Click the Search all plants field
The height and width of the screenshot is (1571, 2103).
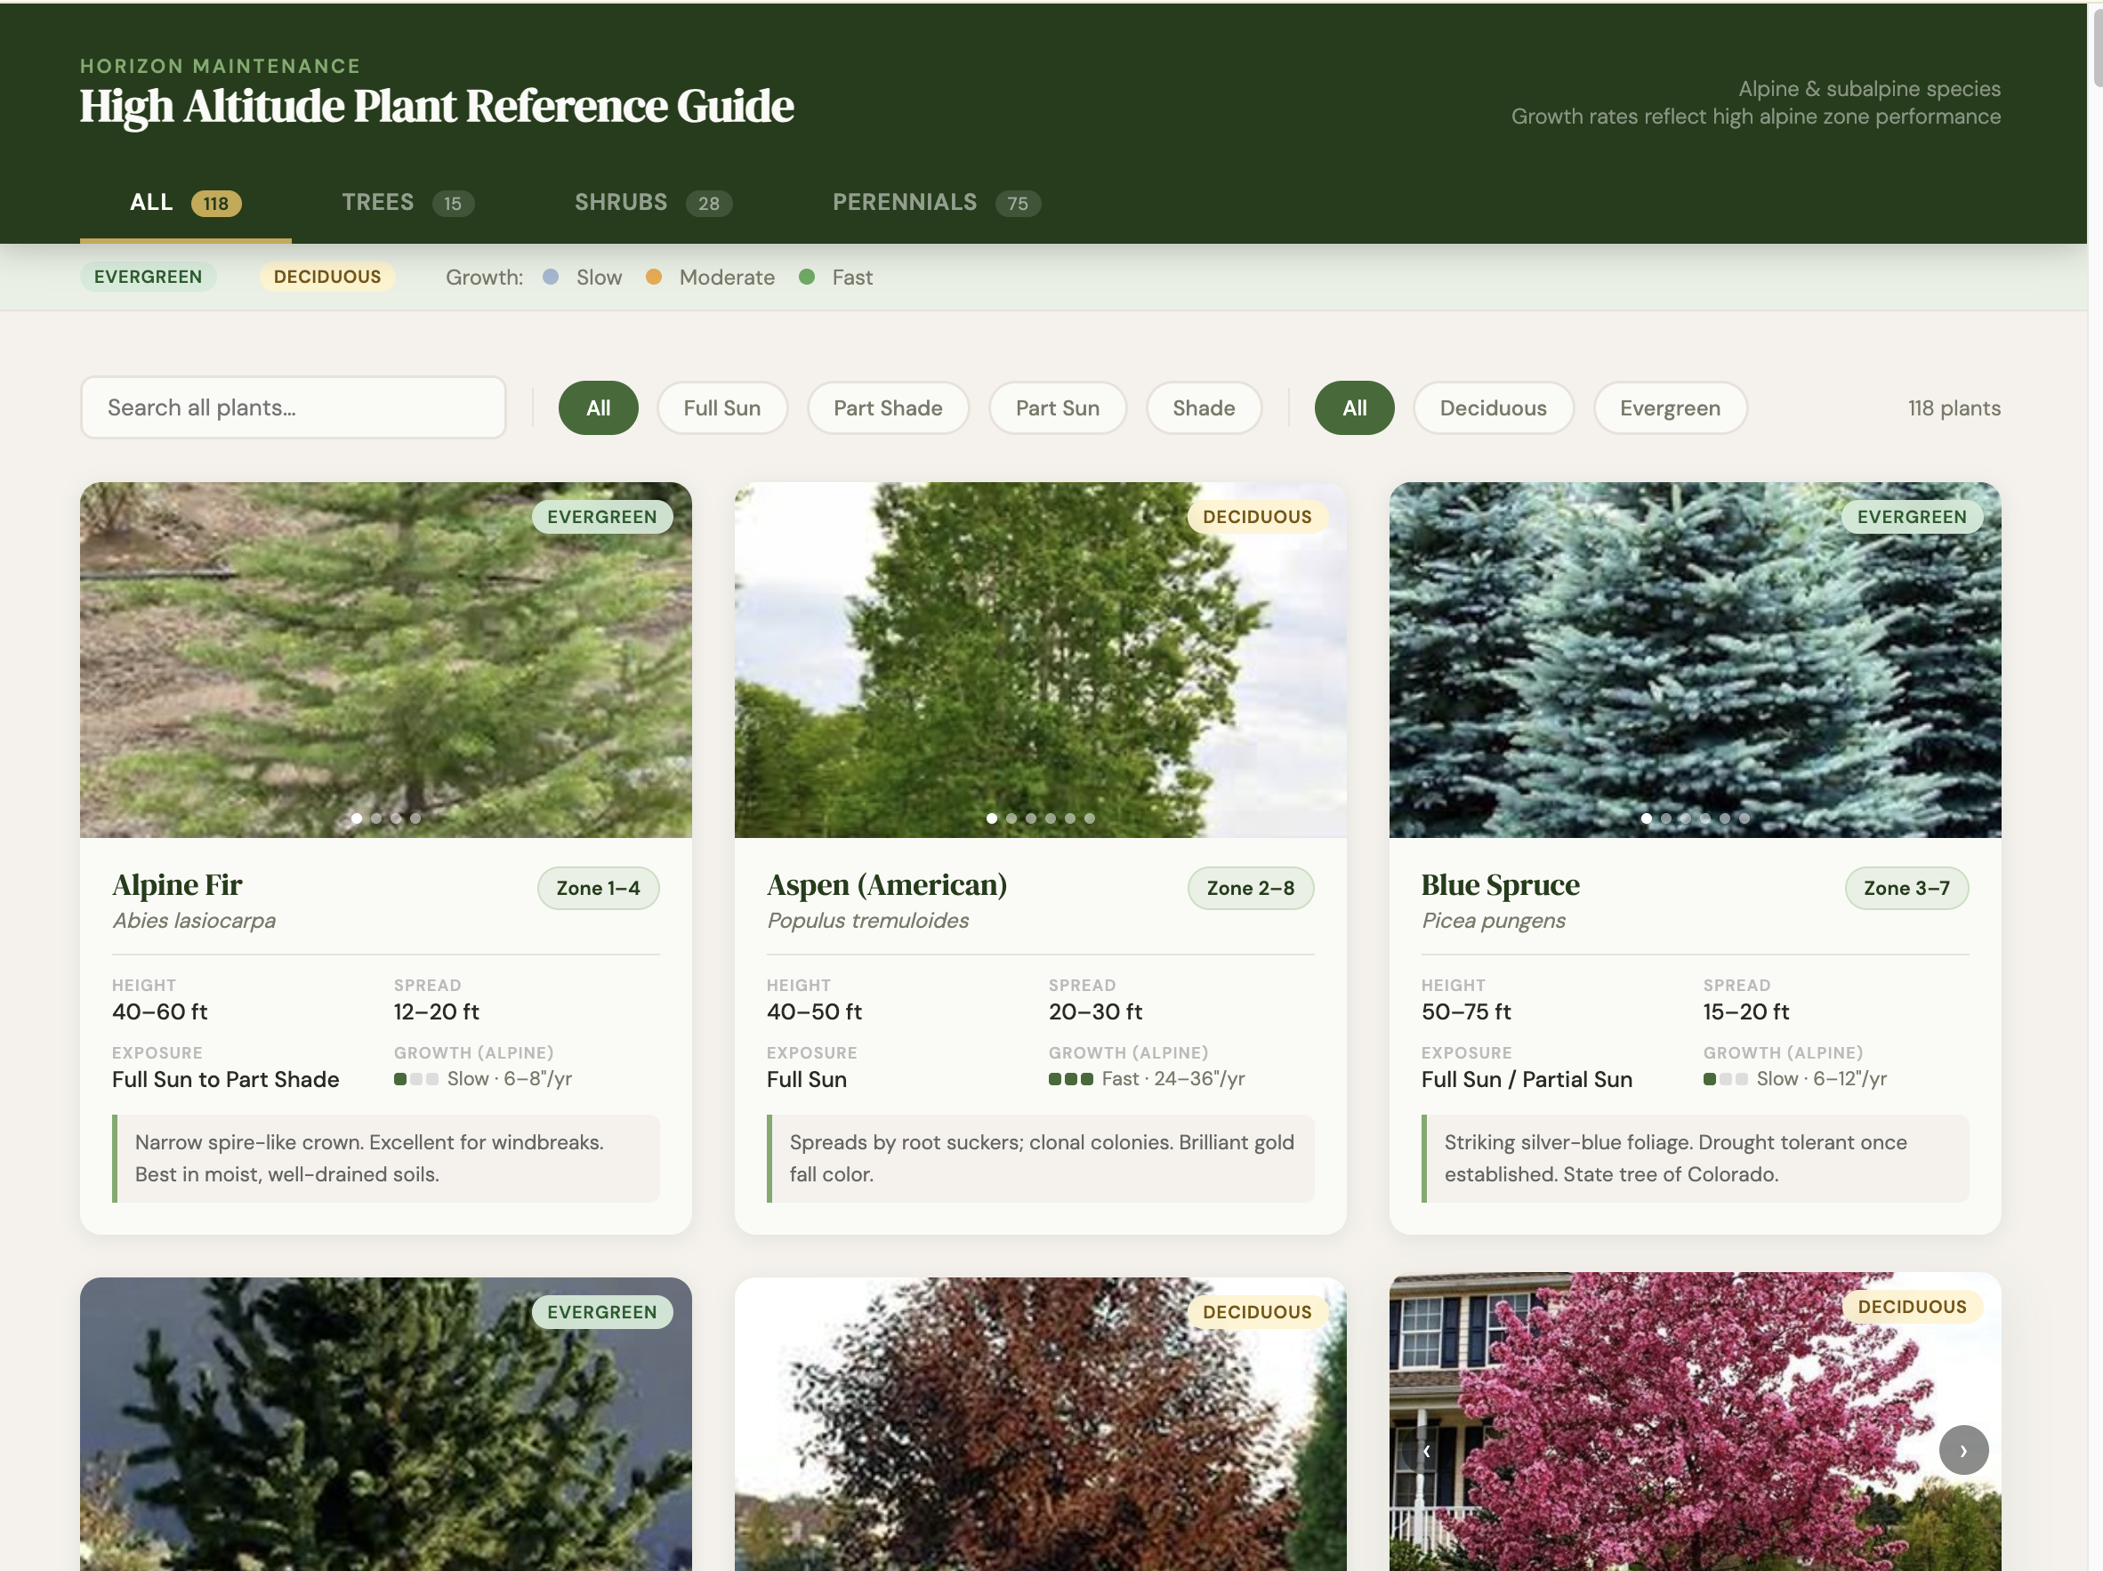pos(293,408)
